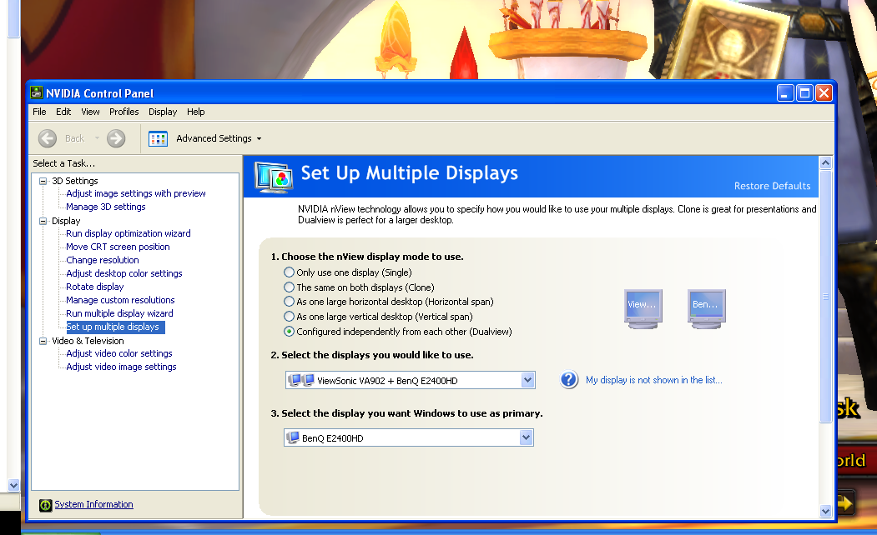
Task: Select The same on both displays (Clone)
Action: [x=290, y=287]
